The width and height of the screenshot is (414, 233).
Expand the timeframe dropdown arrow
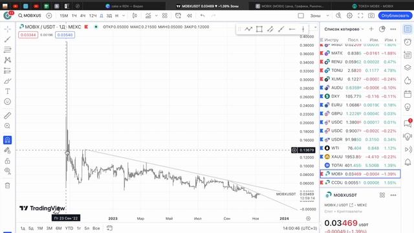point(124,16)
